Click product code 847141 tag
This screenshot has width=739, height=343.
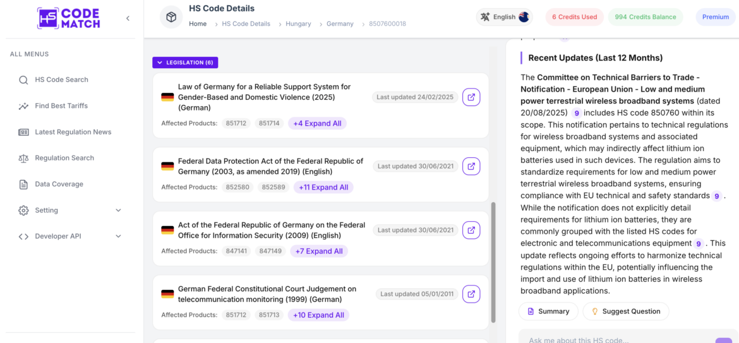[237, 251]
